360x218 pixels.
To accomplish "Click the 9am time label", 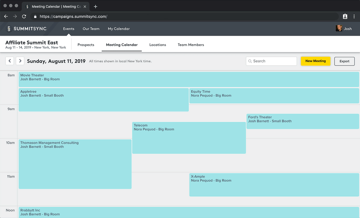I will (11, 109).
